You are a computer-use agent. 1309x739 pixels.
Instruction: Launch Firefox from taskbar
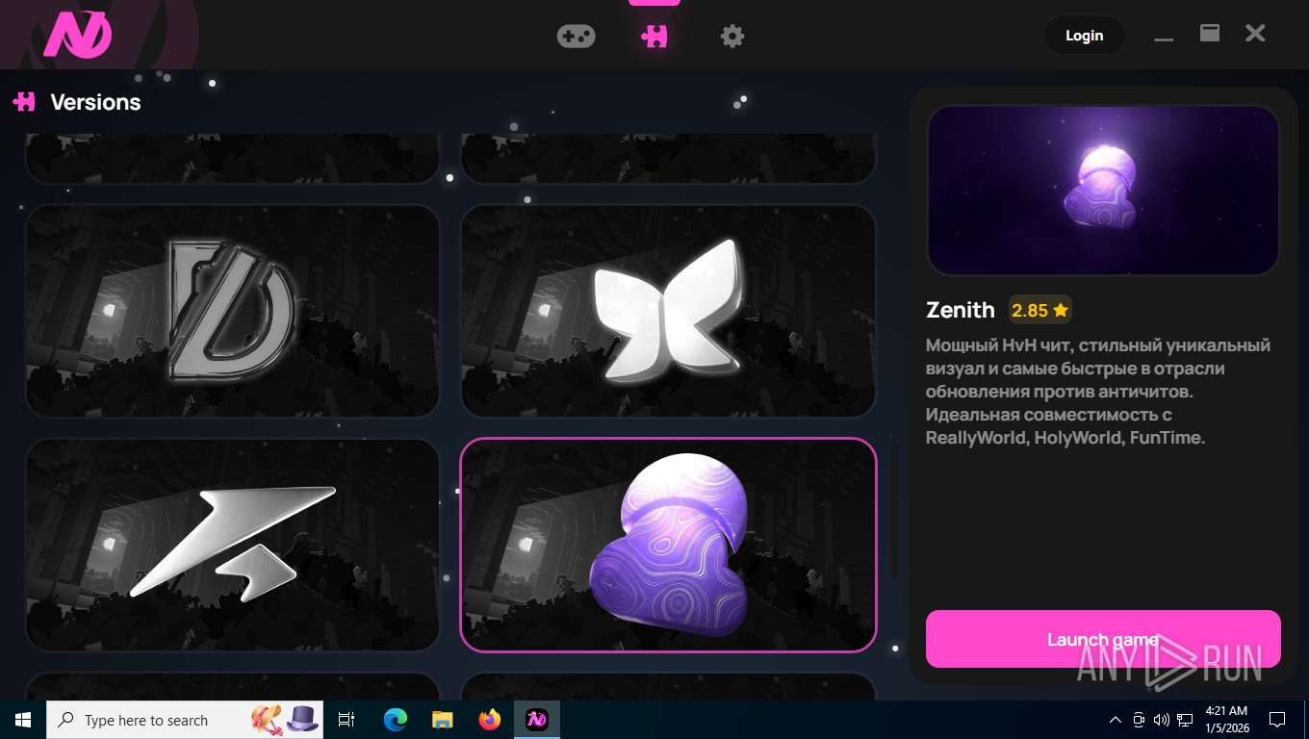tap(490, 720)
